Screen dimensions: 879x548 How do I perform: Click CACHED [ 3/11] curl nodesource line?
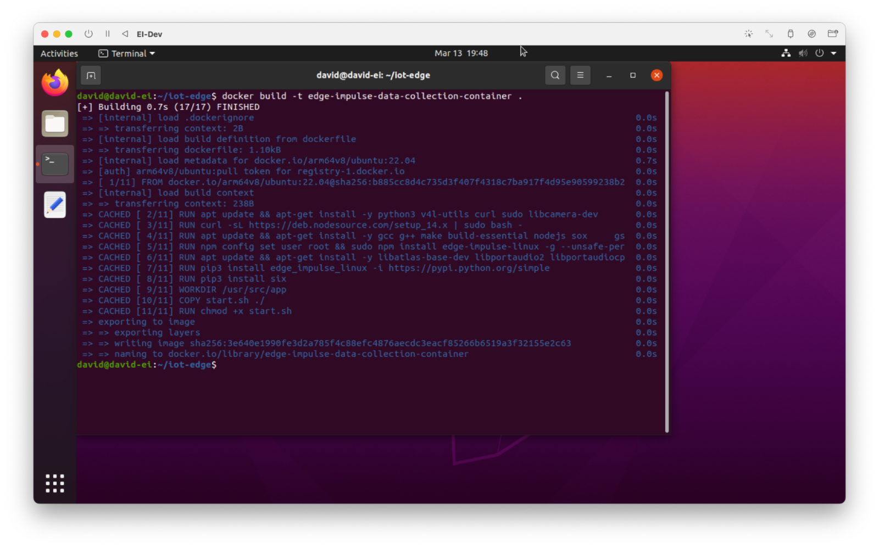303,225
